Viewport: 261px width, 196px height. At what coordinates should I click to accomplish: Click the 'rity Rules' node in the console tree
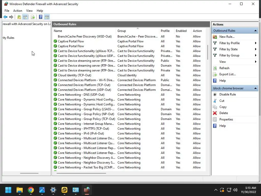click(x=8, y=38)
